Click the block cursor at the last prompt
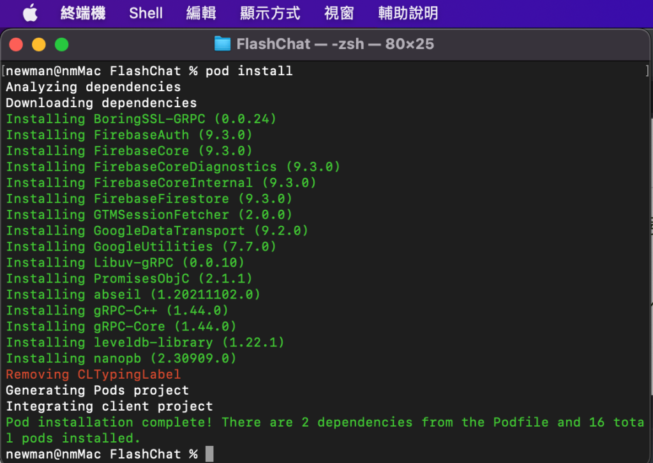This screenshot has width=653, height=463. pyautogui.click(x=209, y=454)
